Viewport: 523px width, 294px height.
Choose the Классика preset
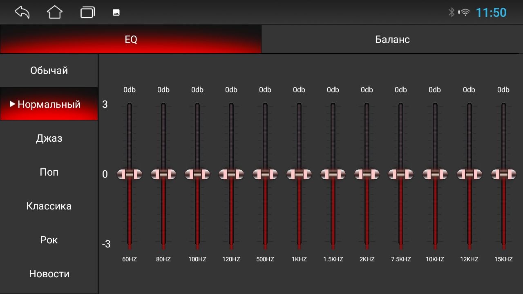[x=49, y=206]
